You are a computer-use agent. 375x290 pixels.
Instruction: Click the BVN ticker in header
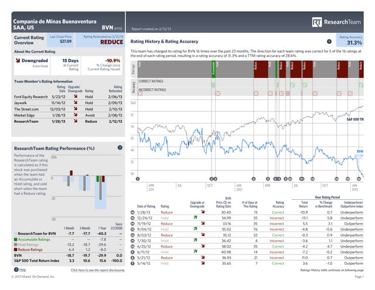coord(107,28)
